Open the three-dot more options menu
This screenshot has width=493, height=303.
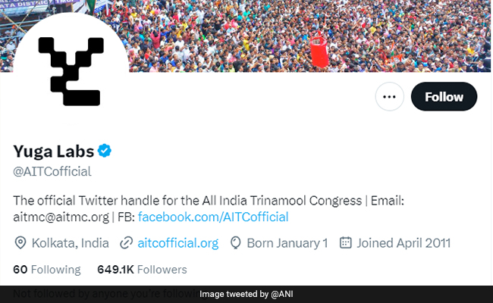[x=390, y=97]
